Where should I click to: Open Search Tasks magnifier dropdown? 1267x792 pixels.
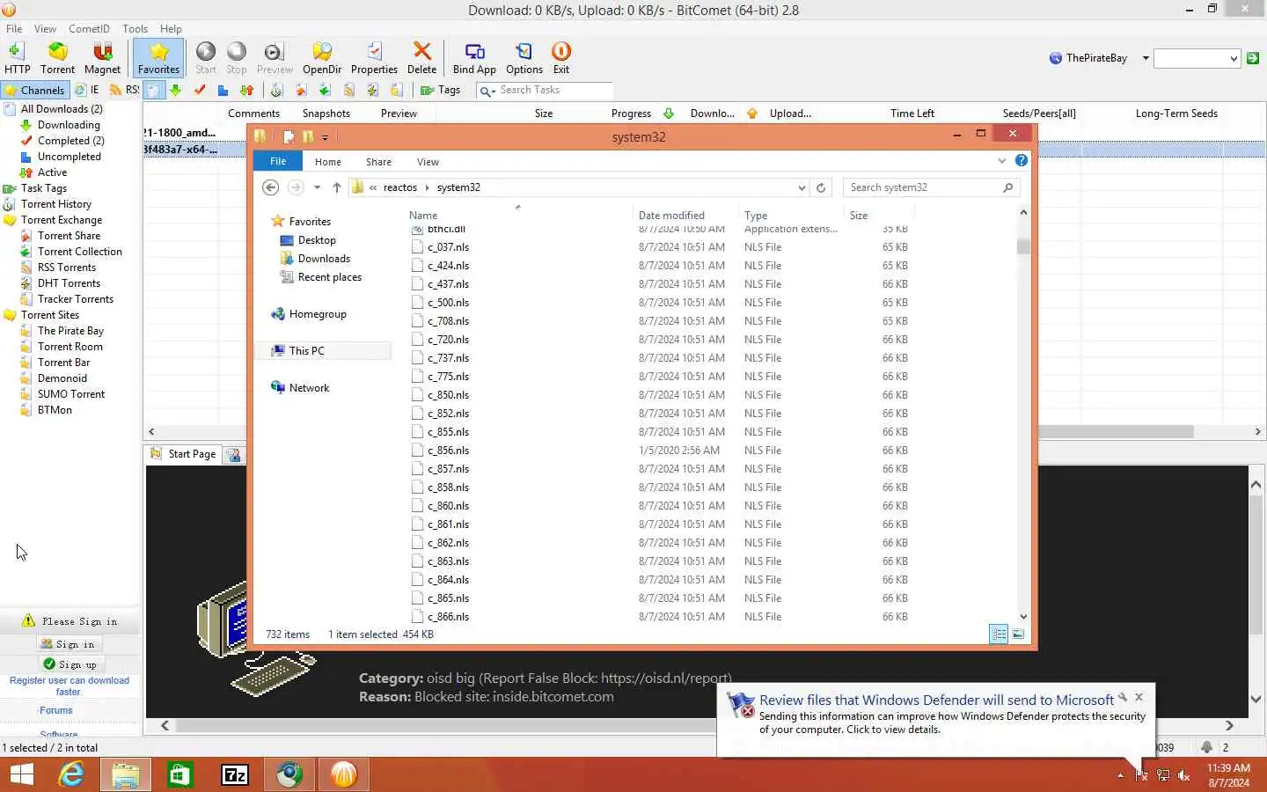tap(487, 91)
